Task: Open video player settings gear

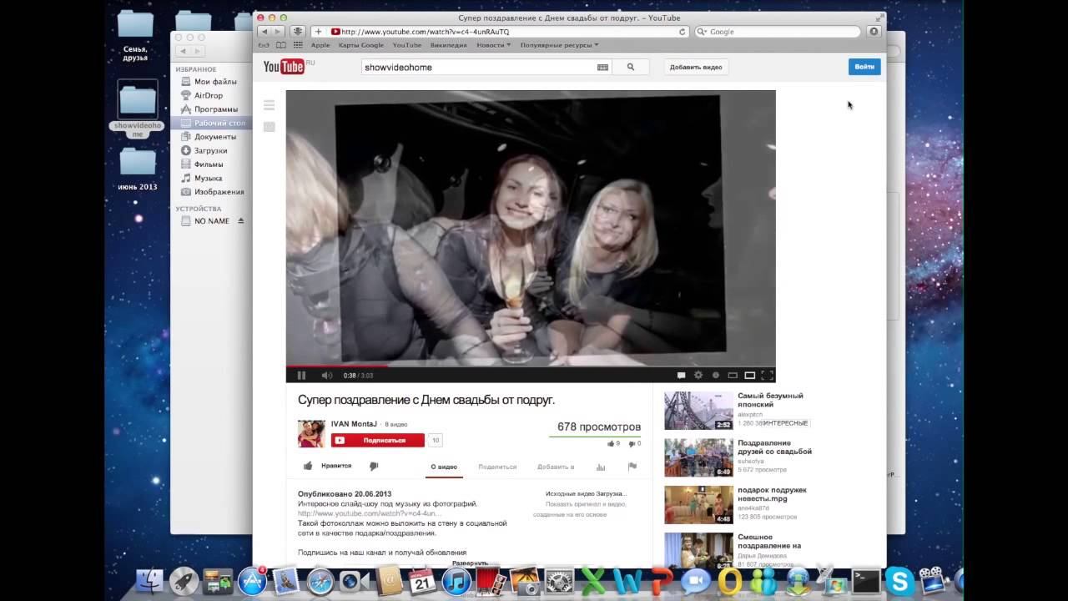Action: [698, 376]
